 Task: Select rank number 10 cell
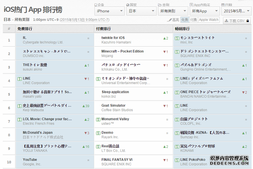pyautogui.click(x=9, y=162)
